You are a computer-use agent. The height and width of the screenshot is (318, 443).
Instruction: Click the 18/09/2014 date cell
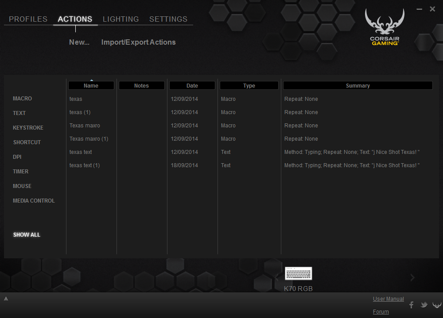click(x=184, y=165)
